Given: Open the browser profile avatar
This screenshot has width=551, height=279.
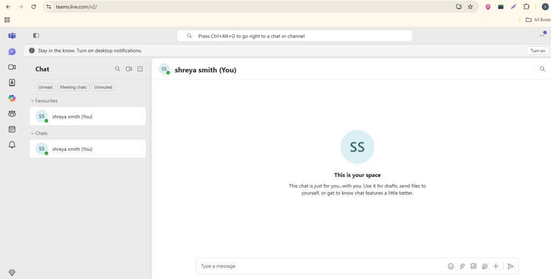Looking at the screenshot, I should click(x=545, y=6).
